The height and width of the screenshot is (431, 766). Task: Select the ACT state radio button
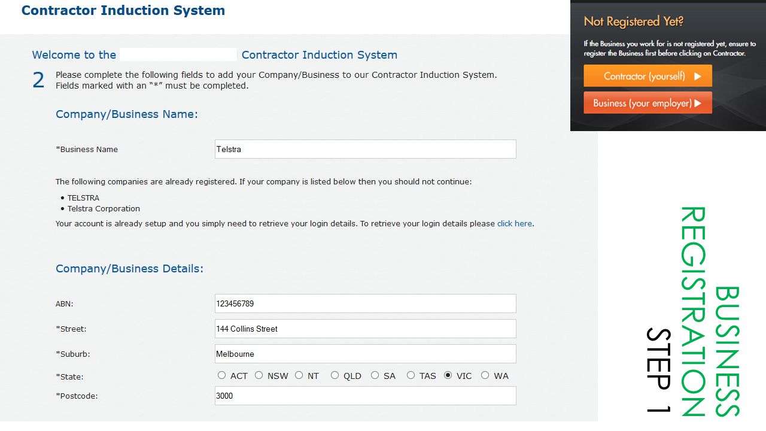(x=221, y=375)
